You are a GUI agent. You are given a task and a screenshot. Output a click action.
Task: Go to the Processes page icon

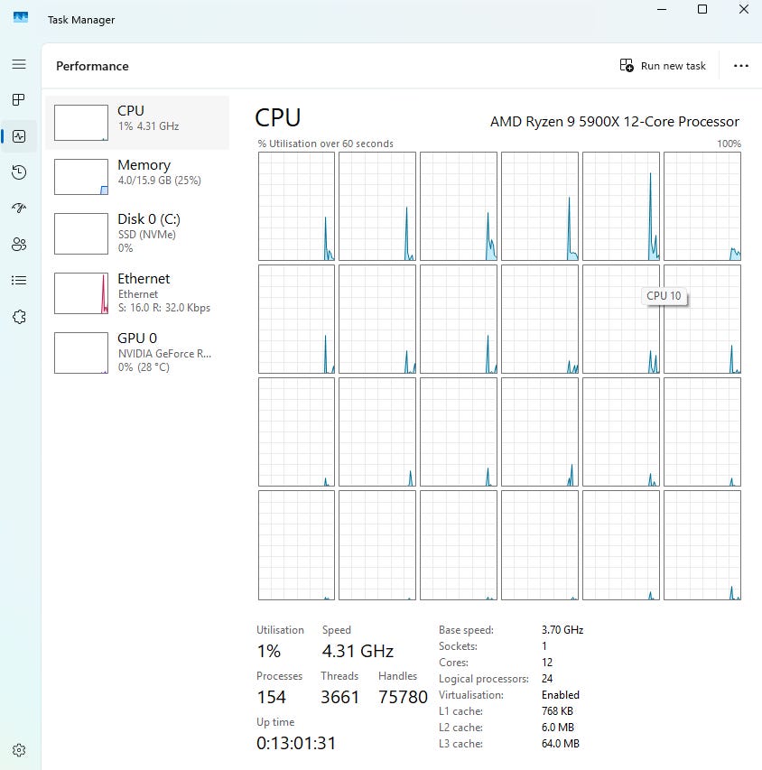(19, 100)
